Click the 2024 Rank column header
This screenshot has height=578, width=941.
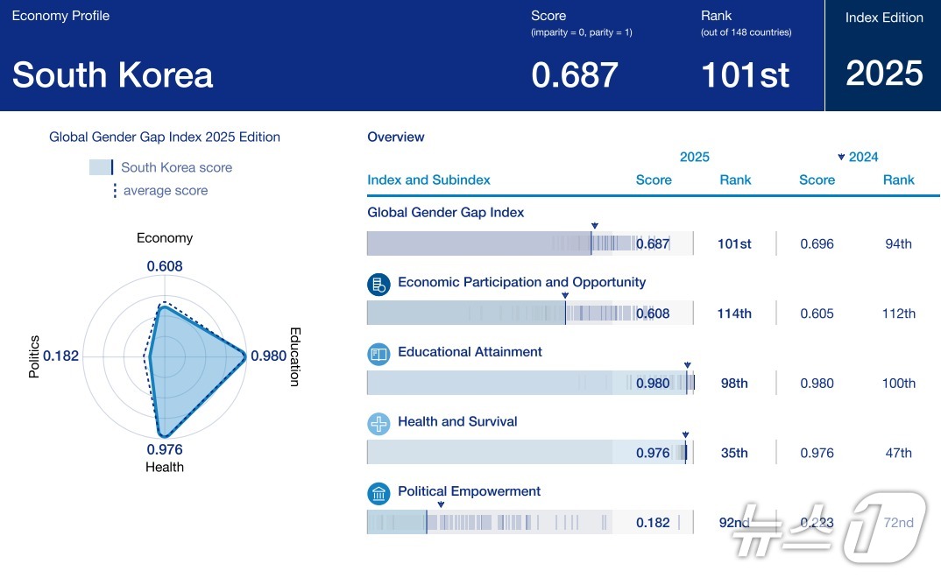[x=898, y=180]
